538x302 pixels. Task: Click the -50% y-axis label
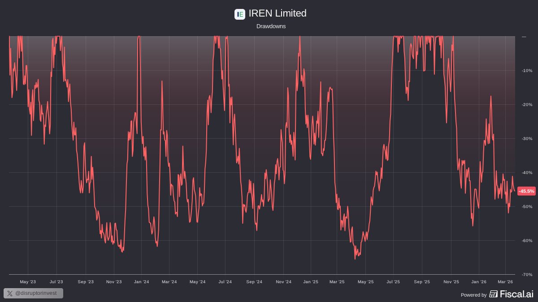point(526,207)
